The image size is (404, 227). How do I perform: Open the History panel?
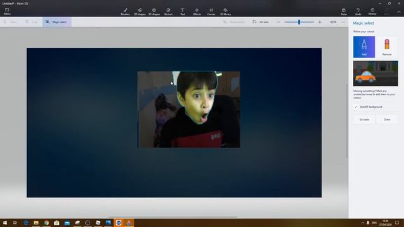[x=372, y=11]
